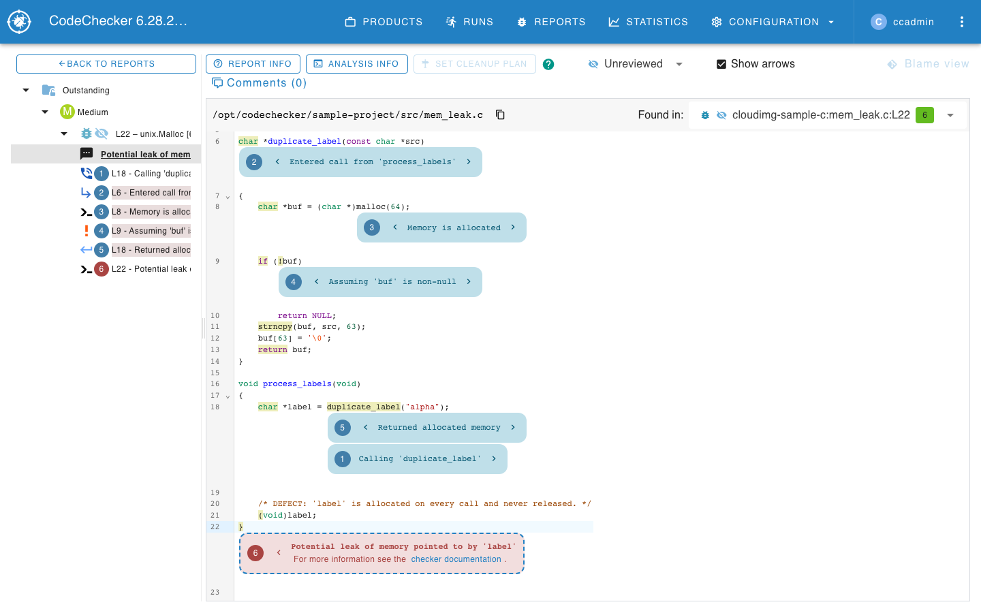Click Back to Reports button
Image resolution: width=981 pixels, height=613 pixels.
pyautogui.click(x=106, y=64)
